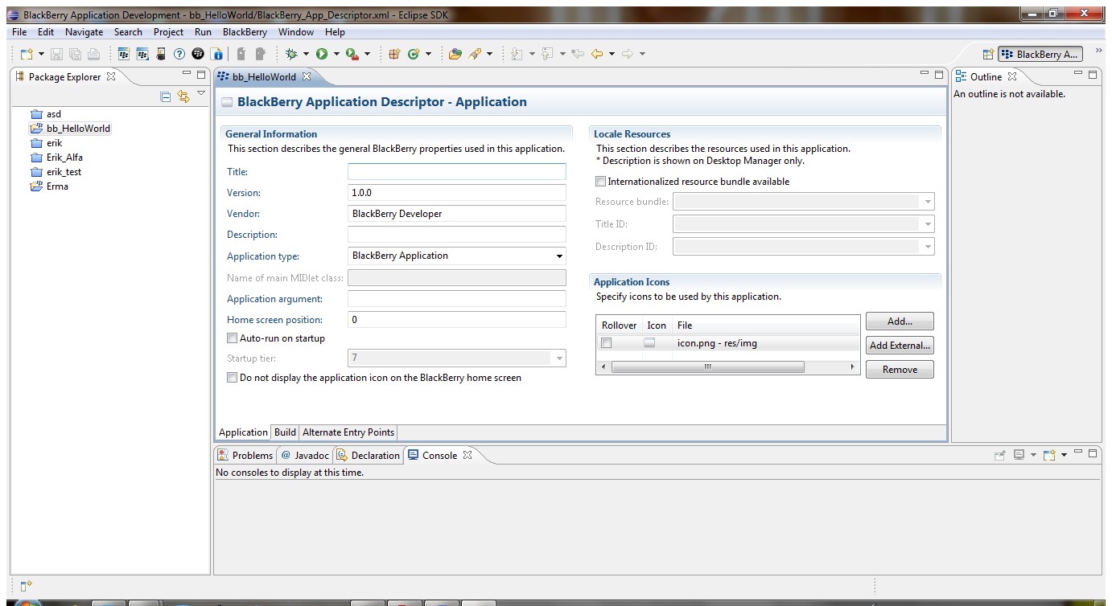Click the green Run toolbar icon

tap(322, 54)
